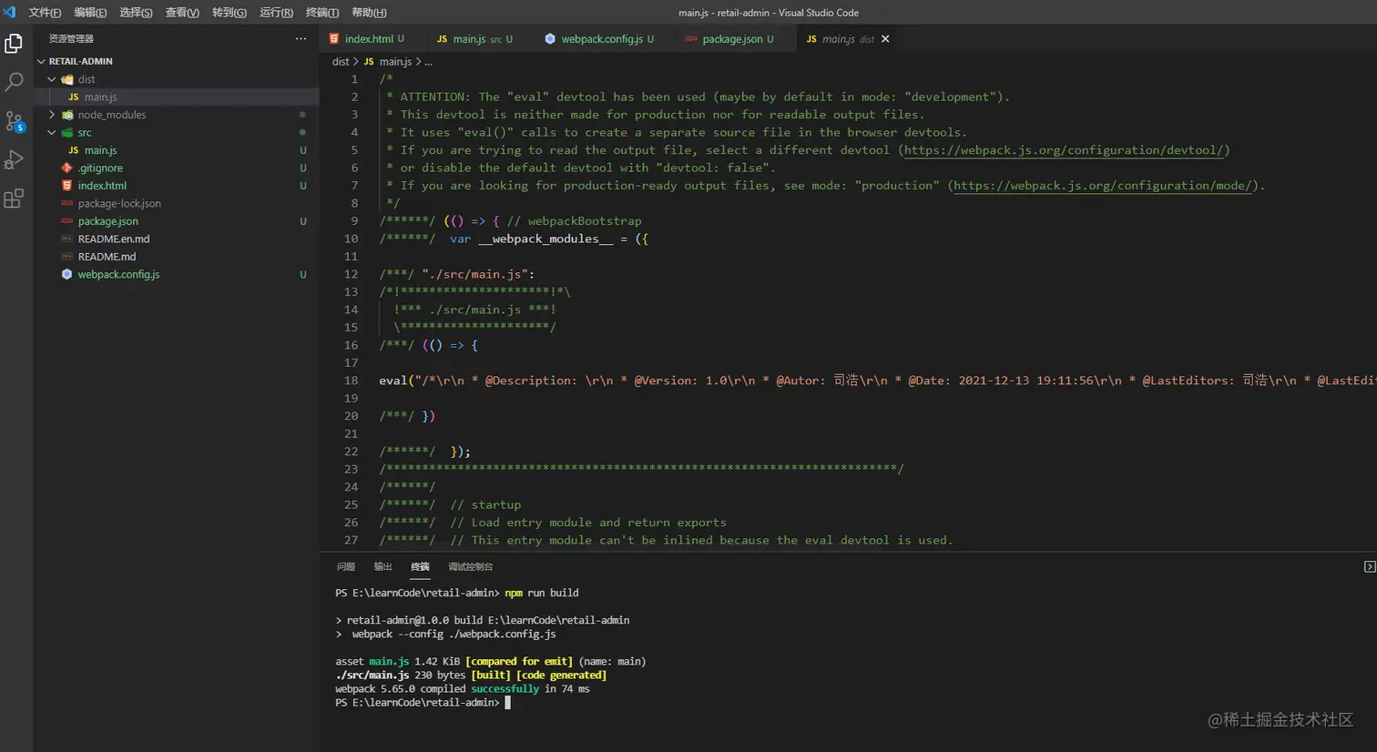Open the 转到(G) menu
The height and width of the screenshot is (752, 1377).
point(229,13)
